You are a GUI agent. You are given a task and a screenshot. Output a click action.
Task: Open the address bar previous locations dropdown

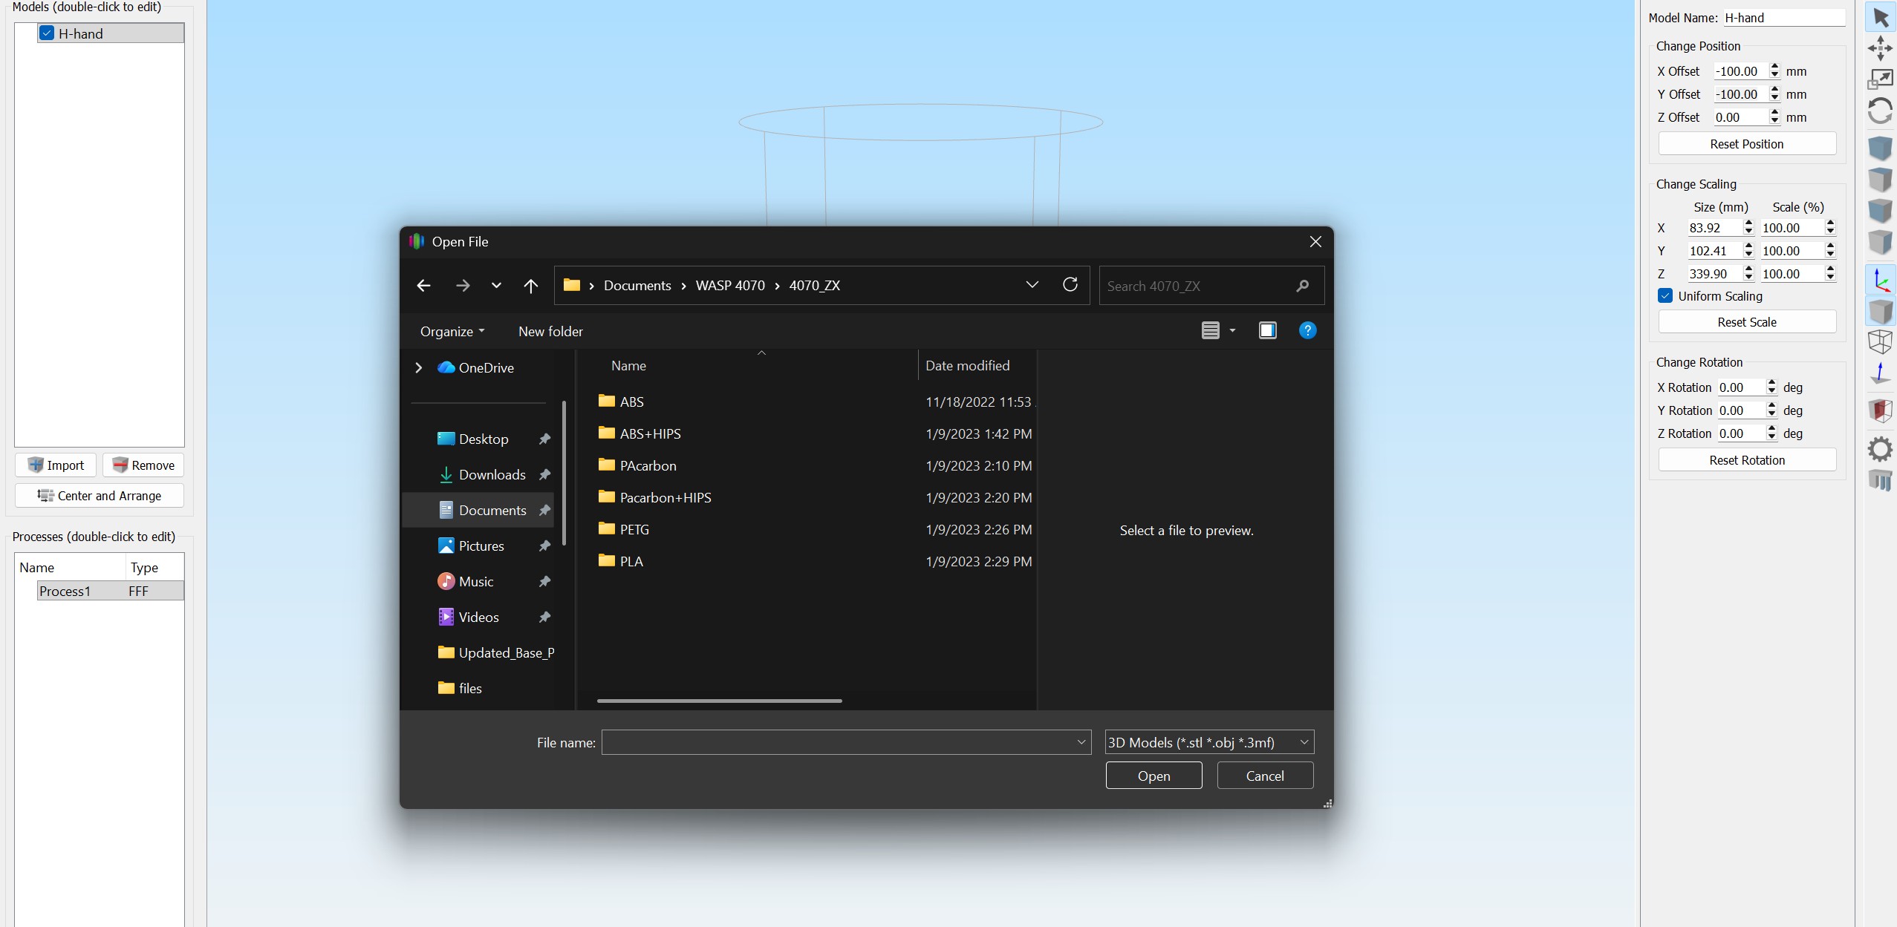[x=1032, y=285]
